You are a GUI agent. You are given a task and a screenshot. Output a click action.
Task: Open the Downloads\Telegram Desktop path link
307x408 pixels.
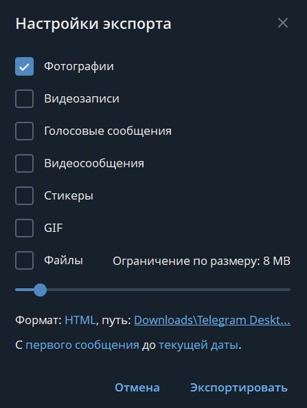pos(212,320)
